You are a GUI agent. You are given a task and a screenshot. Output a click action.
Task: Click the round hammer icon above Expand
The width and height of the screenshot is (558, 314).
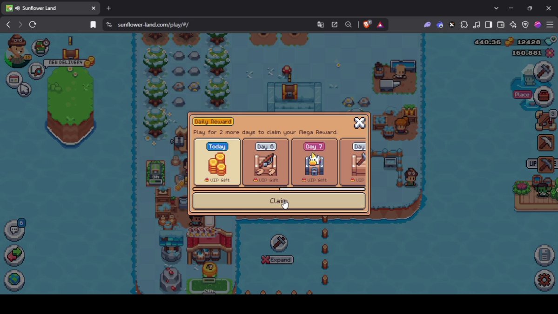(279, 243)
